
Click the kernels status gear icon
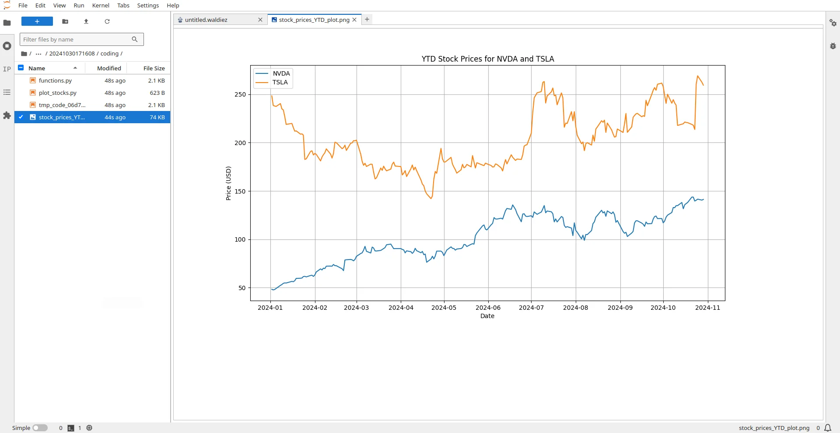[x=89, y=428]
